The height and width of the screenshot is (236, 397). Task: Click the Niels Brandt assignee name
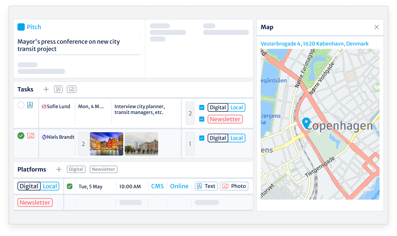(x=60, y=137)
